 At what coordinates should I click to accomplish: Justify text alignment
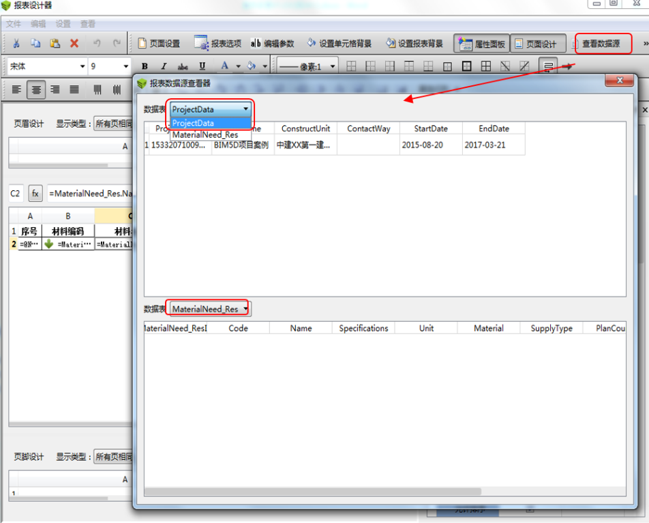pos(74,89)
